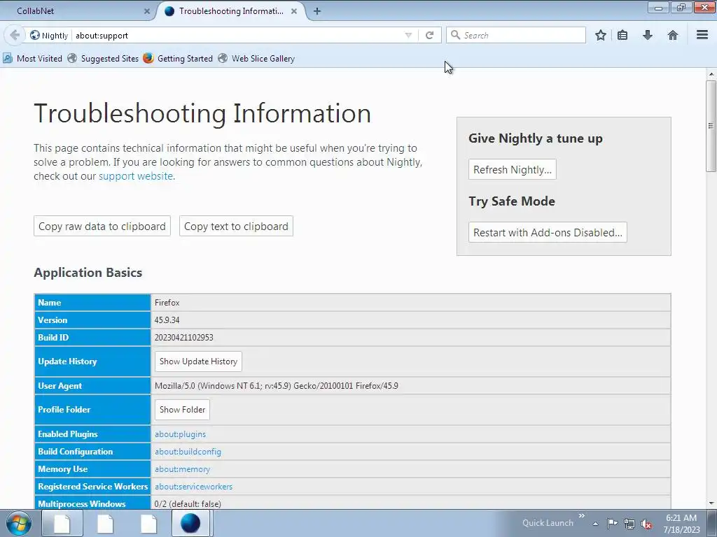Go to the Home page icon
Screen dimensions: 717x537
coord(673,35)
